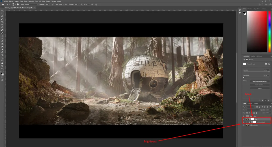
Task: Open the layer blend mode Normal dropdown
Action: tap(251, 110)
